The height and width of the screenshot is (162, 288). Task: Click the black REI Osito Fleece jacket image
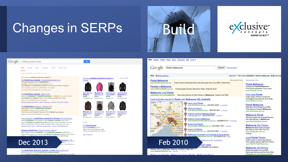122,106
